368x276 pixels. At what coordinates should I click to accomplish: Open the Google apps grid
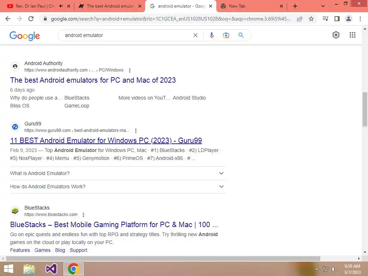point(352,35)
